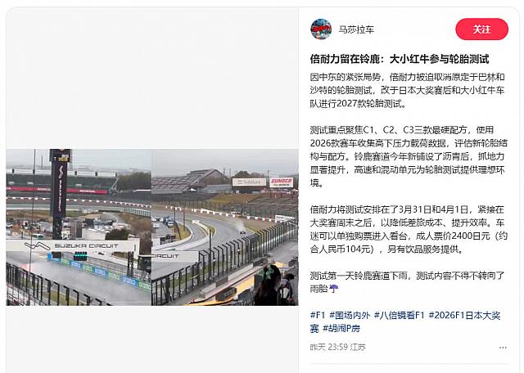
Task: Click the paragraph about 3月31日 test schedule
Action: (409, 229)
